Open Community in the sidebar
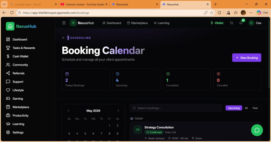The width and height of the screenshot is (271, 142). click(x=17, y=65)
